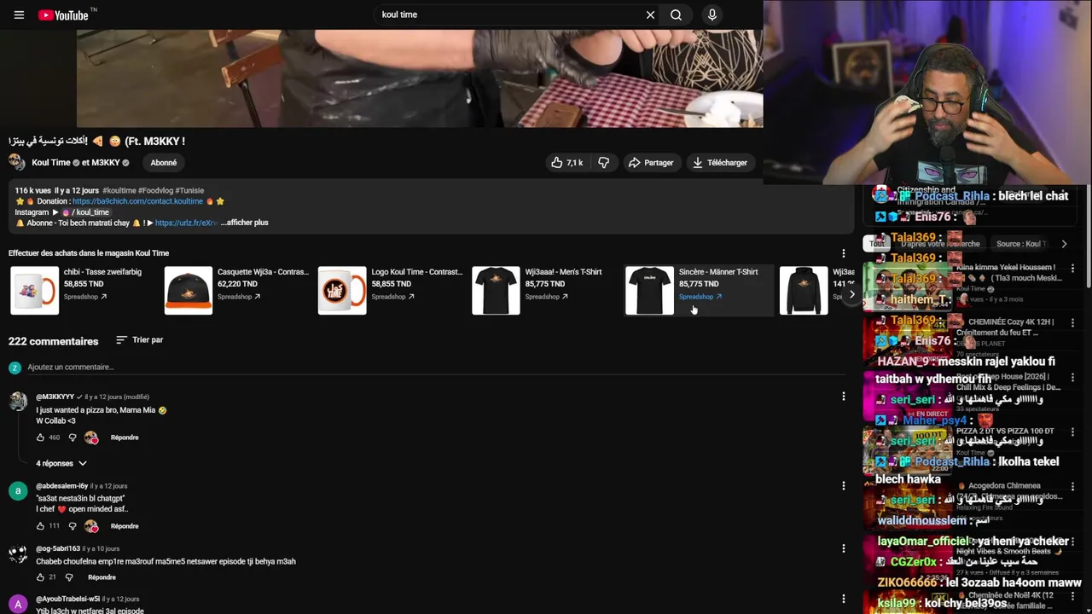Screen dimensions: 1092x614
Task: Open the M3KKY channel name link
Action: tap(101, 162)
